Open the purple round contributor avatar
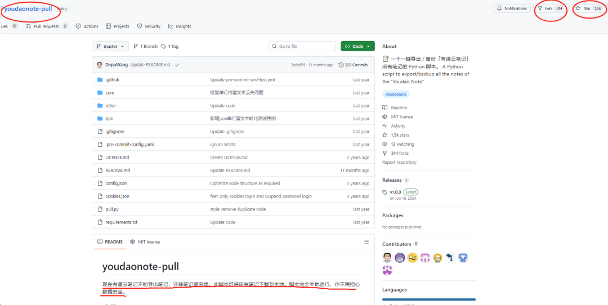Image resolution: width=608 pixels, height=305 pixels. click(x=399, y=258)
